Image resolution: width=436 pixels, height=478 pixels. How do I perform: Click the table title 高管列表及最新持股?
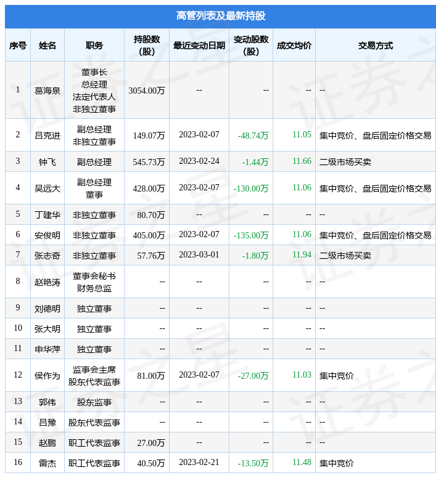click(x=221, y=15)
